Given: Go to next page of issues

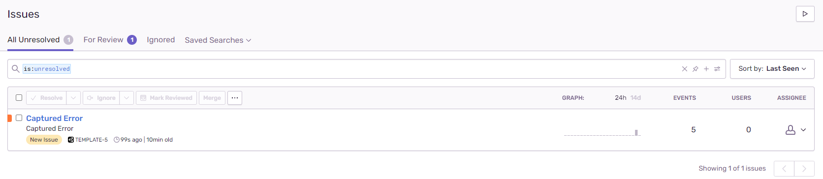Looking at the screenshot, I should point(804,169).
